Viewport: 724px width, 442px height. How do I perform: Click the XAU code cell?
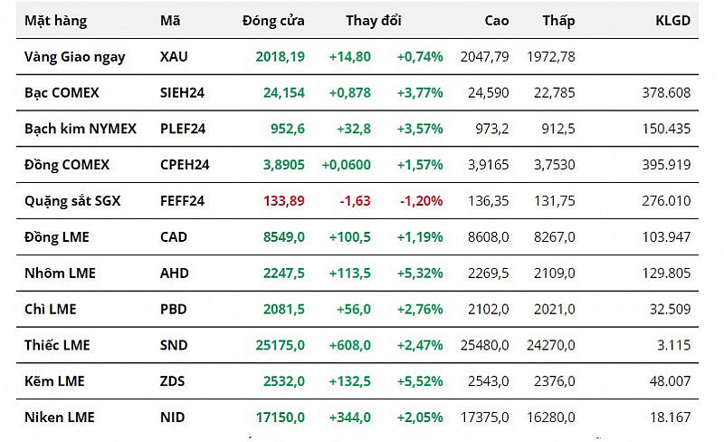coord(174,56)
